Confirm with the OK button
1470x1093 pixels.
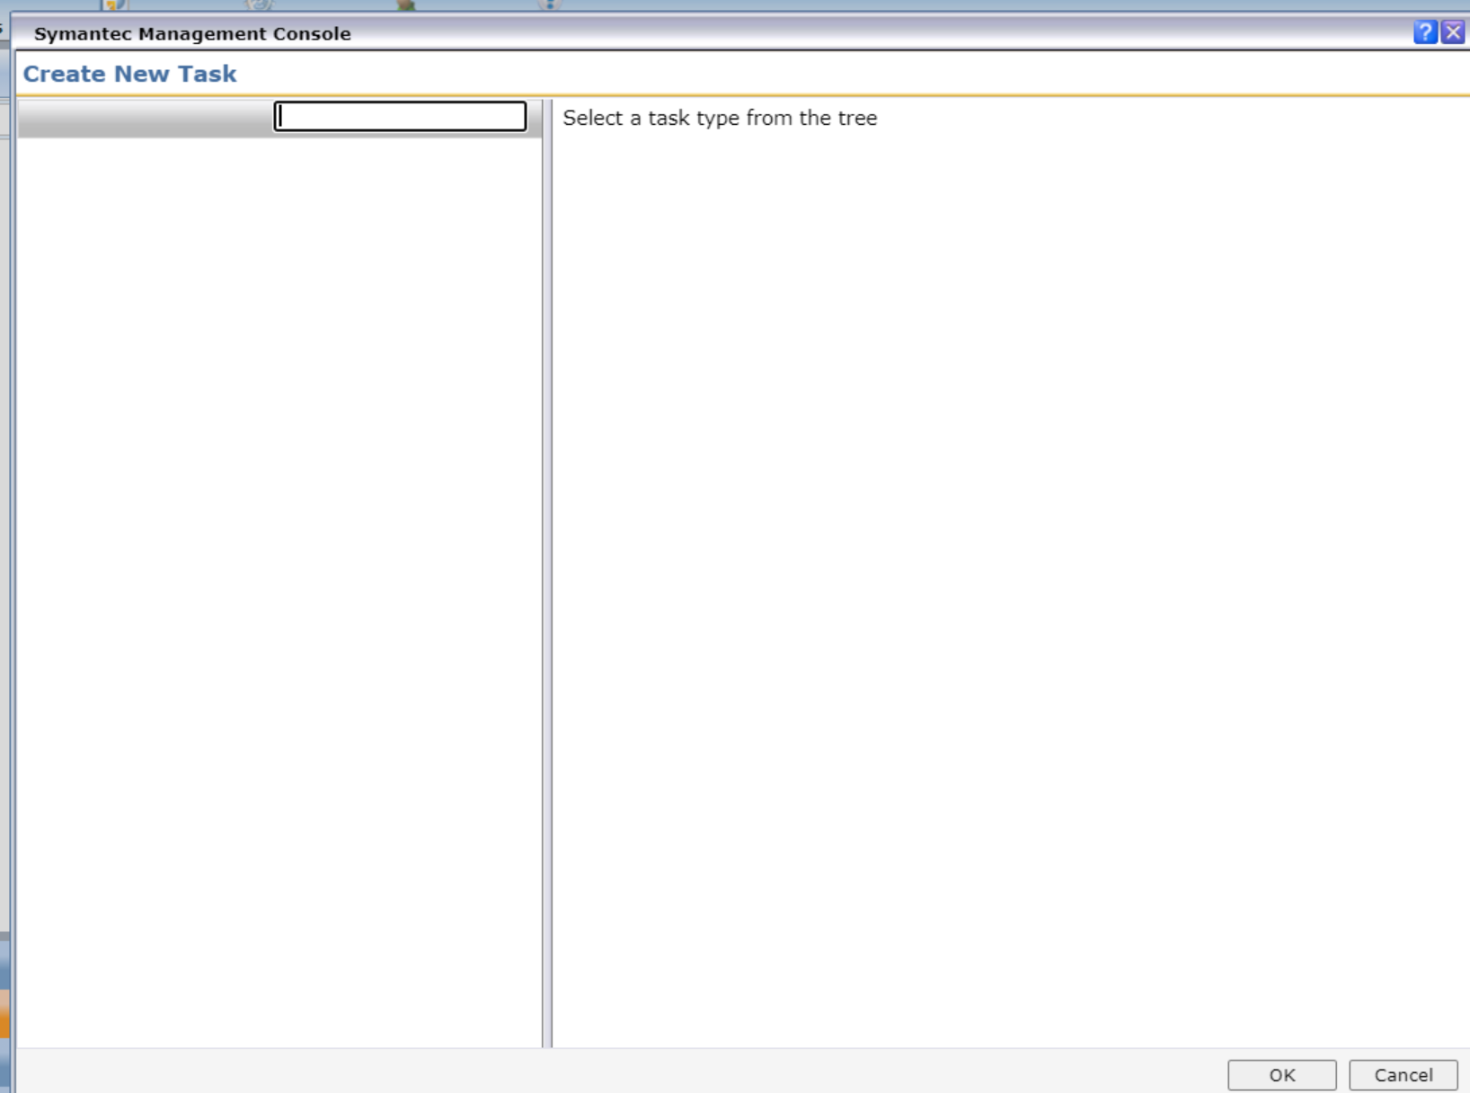tap(1282, 1075)
